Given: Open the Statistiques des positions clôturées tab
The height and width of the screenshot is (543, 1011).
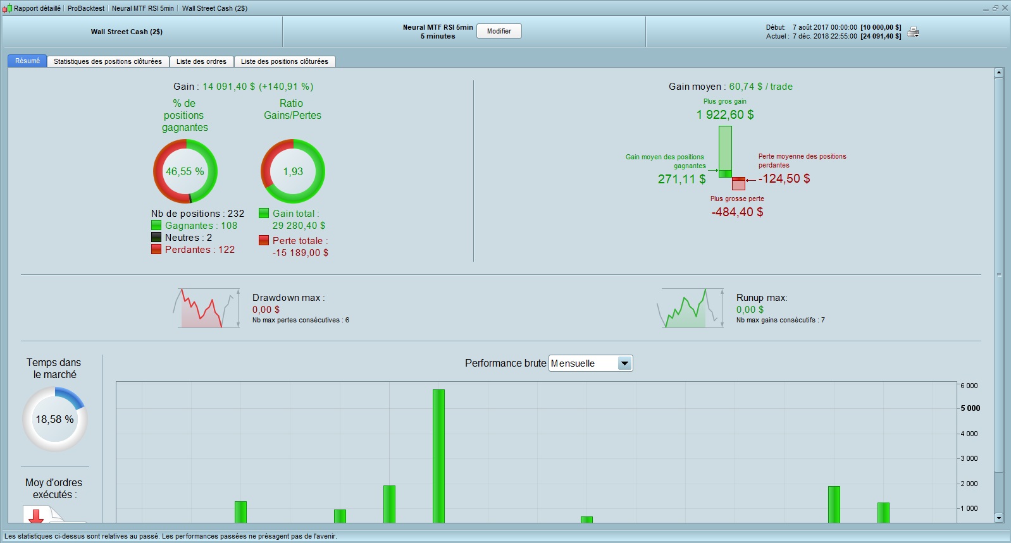Looking at the screenshot, I should [x=108, y=61].
